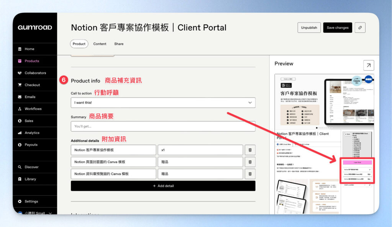Click the Library bookmark icon
Screen dimensions: 392x227
20,179
